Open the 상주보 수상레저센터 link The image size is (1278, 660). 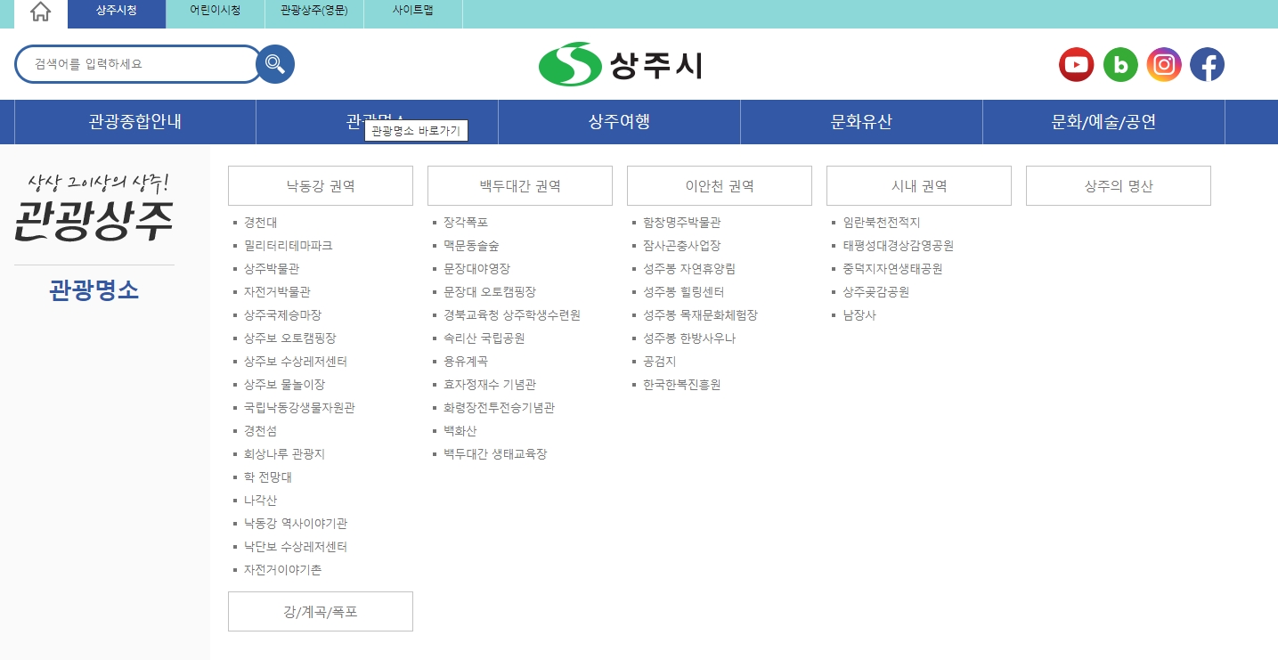[x=296, y=362]
